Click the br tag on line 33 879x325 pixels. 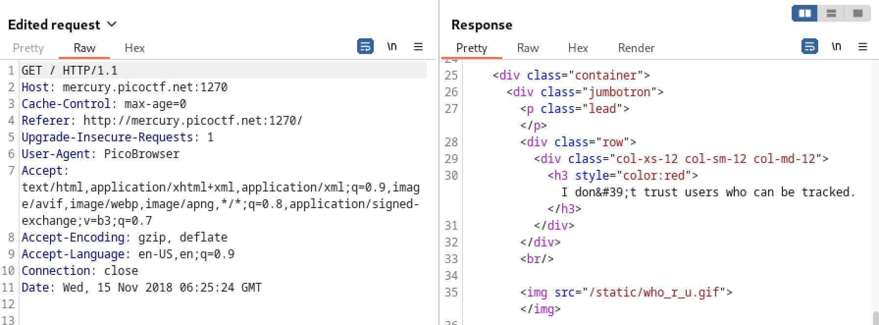click(x=537, y=259)
